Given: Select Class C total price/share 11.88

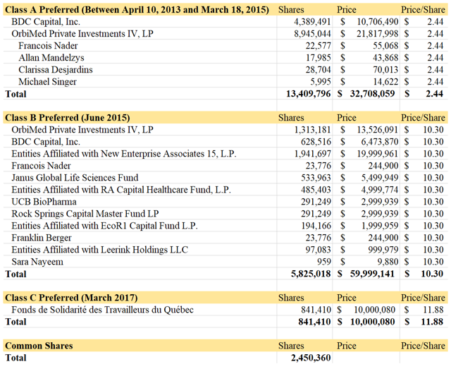Looking at the screenshot, I should [x=432, y=322].
